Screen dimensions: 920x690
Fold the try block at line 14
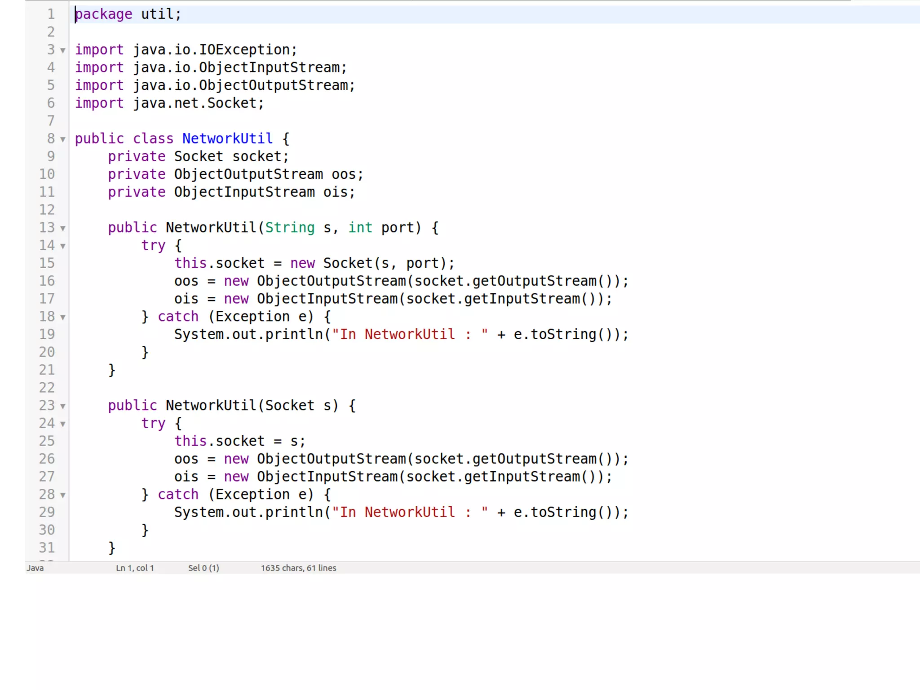pyautogui.click(x=63, y=246)
